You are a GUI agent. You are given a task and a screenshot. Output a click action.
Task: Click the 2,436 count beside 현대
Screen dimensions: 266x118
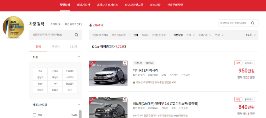74,115
